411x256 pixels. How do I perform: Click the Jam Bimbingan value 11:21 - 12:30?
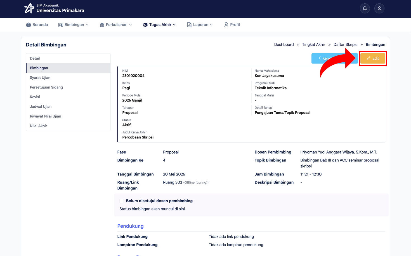pos(311,174)
